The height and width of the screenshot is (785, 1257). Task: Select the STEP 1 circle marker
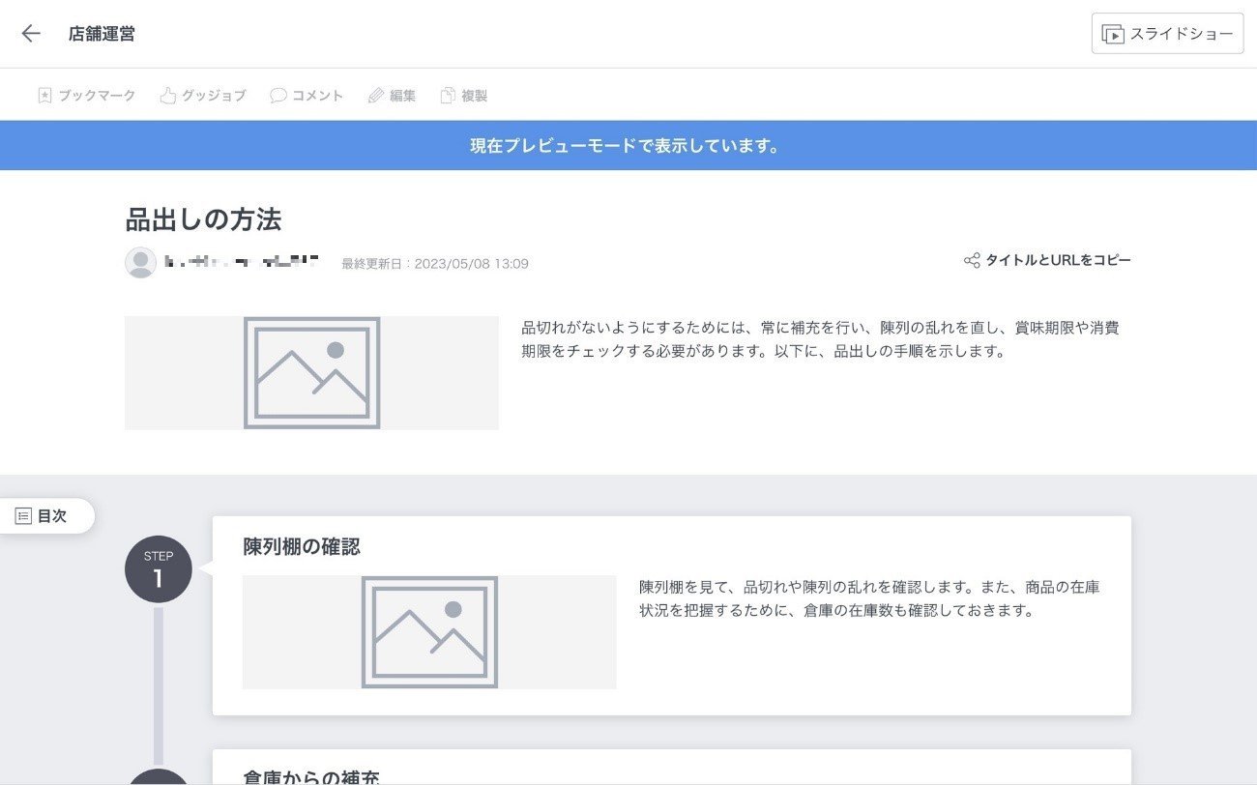click(159, 569)
